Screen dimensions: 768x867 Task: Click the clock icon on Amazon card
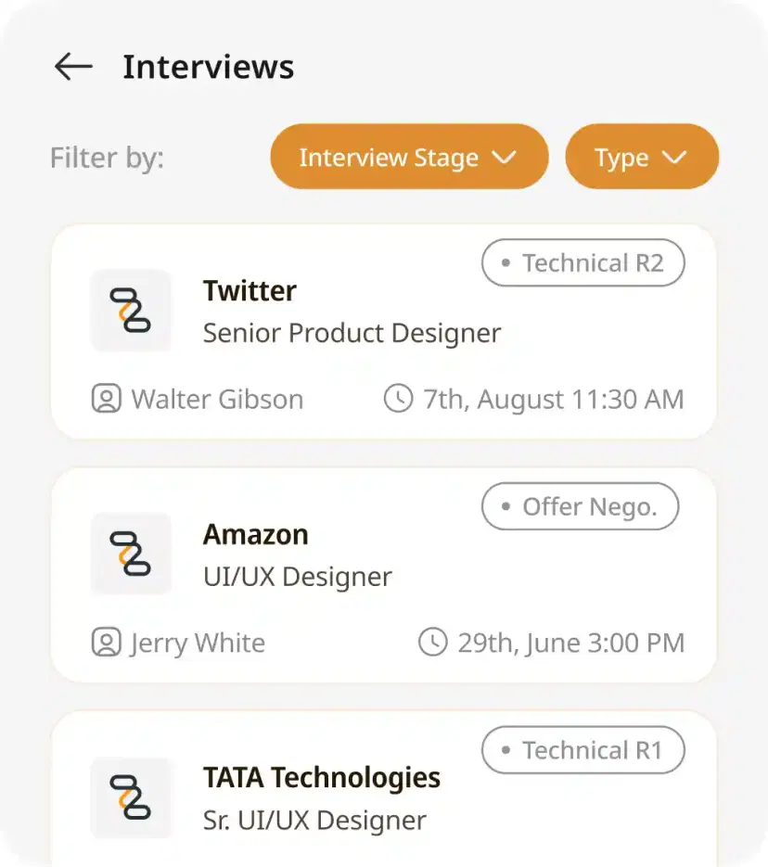[x=432, y=643]
